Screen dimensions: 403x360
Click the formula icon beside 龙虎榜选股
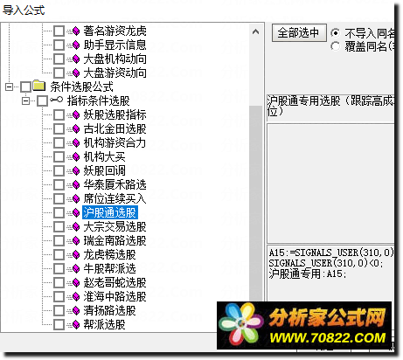pyautogui.click(x=76, y=255)
